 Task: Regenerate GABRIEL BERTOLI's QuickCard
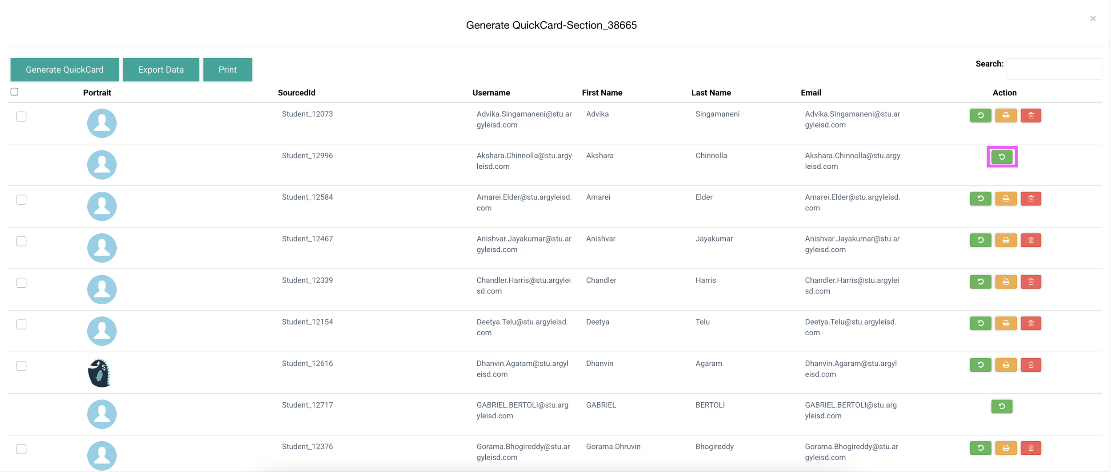pyautogui.click(x=1002, y=406)
